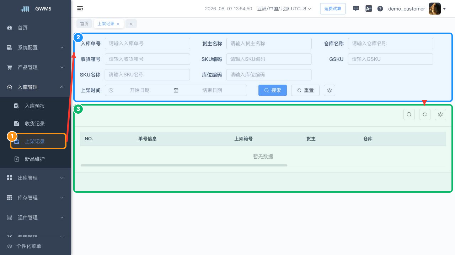
Task: Click the 货主名称 input field
Action: (x=269, y=44)
